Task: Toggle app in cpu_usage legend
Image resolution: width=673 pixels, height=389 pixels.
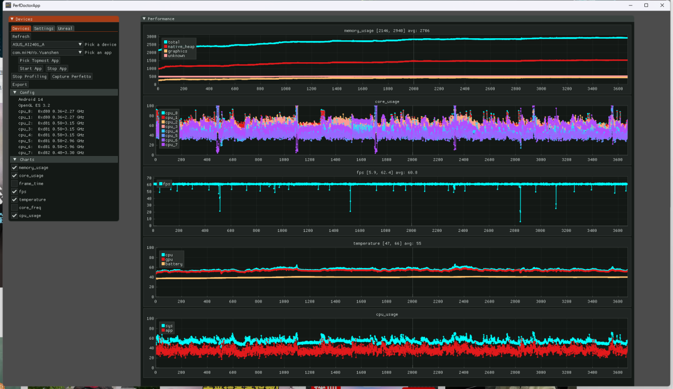Action: [167, 330]
